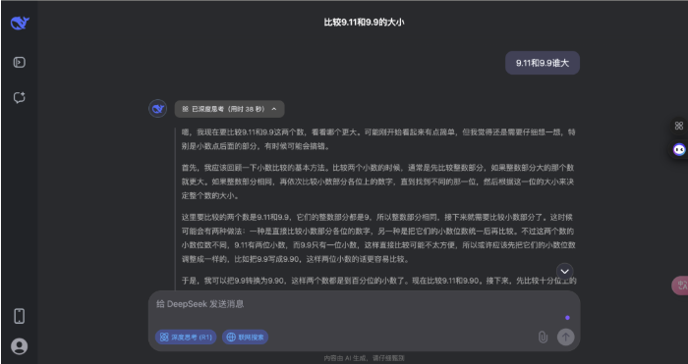
Task: Toggle 深度思考 (R1) mode
Action: 186,337
